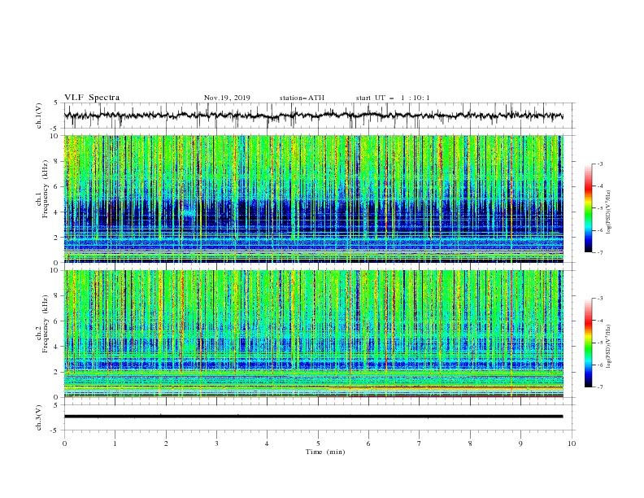This screenshot has height=498, width=644.
Task: Click the ch.1 PSD color scale bar
Action: pyautogui.click(x=588, y=208)
